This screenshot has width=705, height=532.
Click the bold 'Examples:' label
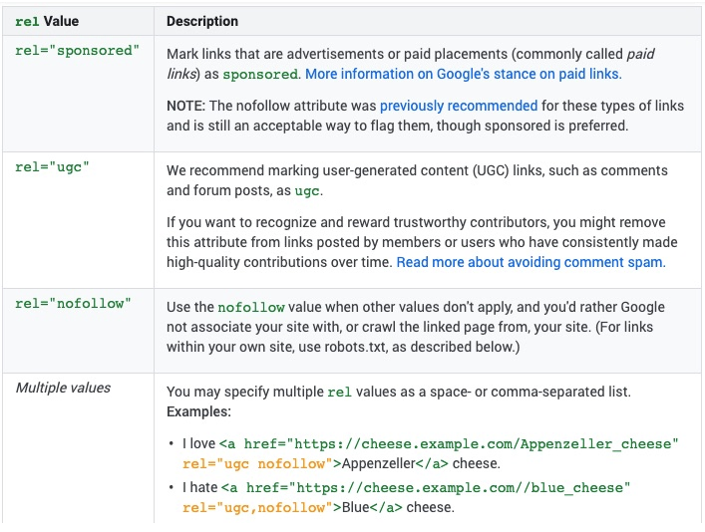click(198, 411)
